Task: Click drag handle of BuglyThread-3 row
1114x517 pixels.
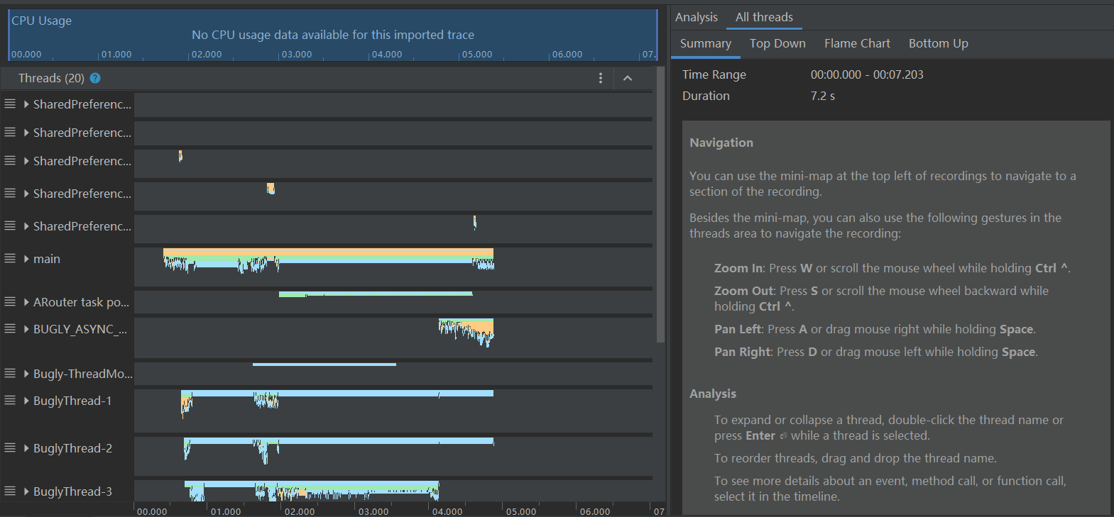Action: pyautogui.click(x=10, y=491)
